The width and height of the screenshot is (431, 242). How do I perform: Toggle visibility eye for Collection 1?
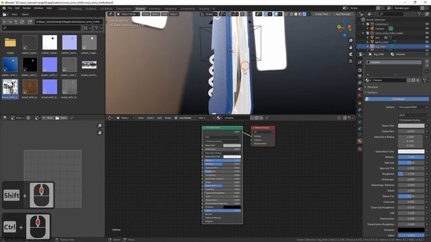[427, 24]
